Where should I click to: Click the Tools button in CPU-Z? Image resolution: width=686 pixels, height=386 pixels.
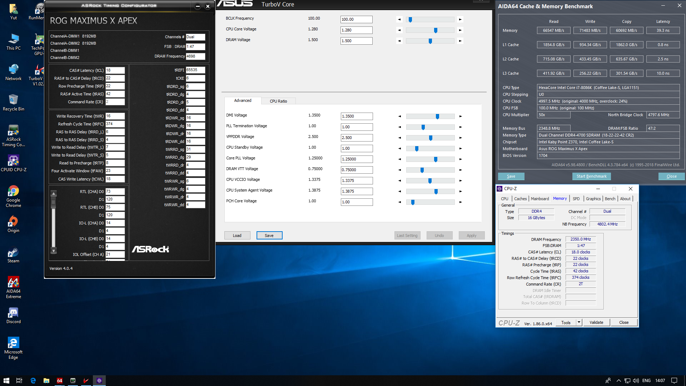click(x=566, y=322)
